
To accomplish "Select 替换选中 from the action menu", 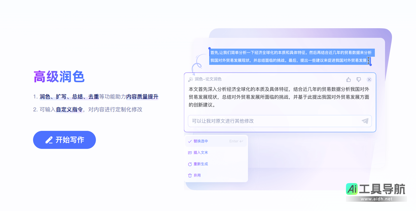I will coord(201,141).
